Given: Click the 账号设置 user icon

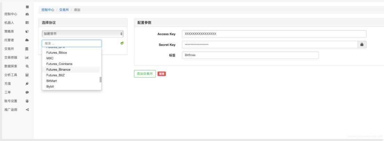Looking at the screenshot, I should coord(27,101).
